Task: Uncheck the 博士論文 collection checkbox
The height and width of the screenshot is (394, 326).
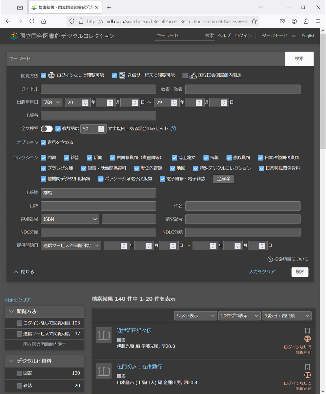Action: 174,158
